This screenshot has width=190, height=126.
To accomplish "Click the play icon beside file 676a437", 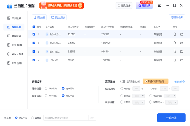I will coord(47,51).
